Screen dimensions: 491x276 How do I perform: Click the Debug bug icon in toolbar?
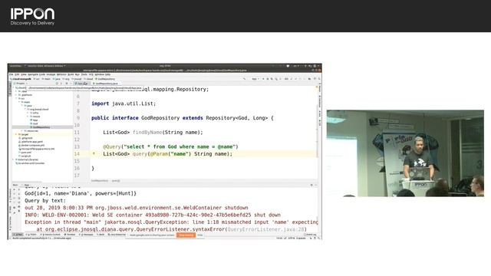(x=268, y=79)
